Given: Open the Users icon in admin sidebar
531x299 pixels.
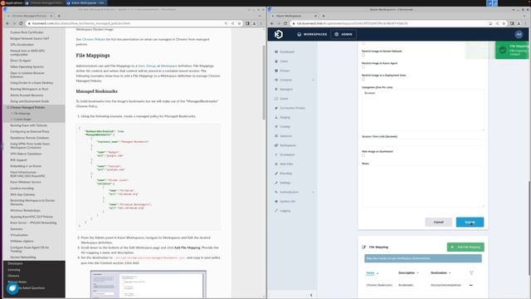Looking at the screenshot, I should click(276, 61).
